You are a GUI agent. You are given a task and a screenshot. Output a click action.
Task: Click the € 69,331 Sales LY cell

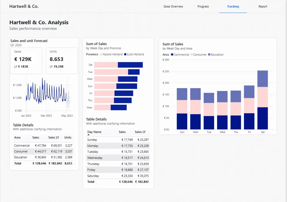click(x=57, y=146)
